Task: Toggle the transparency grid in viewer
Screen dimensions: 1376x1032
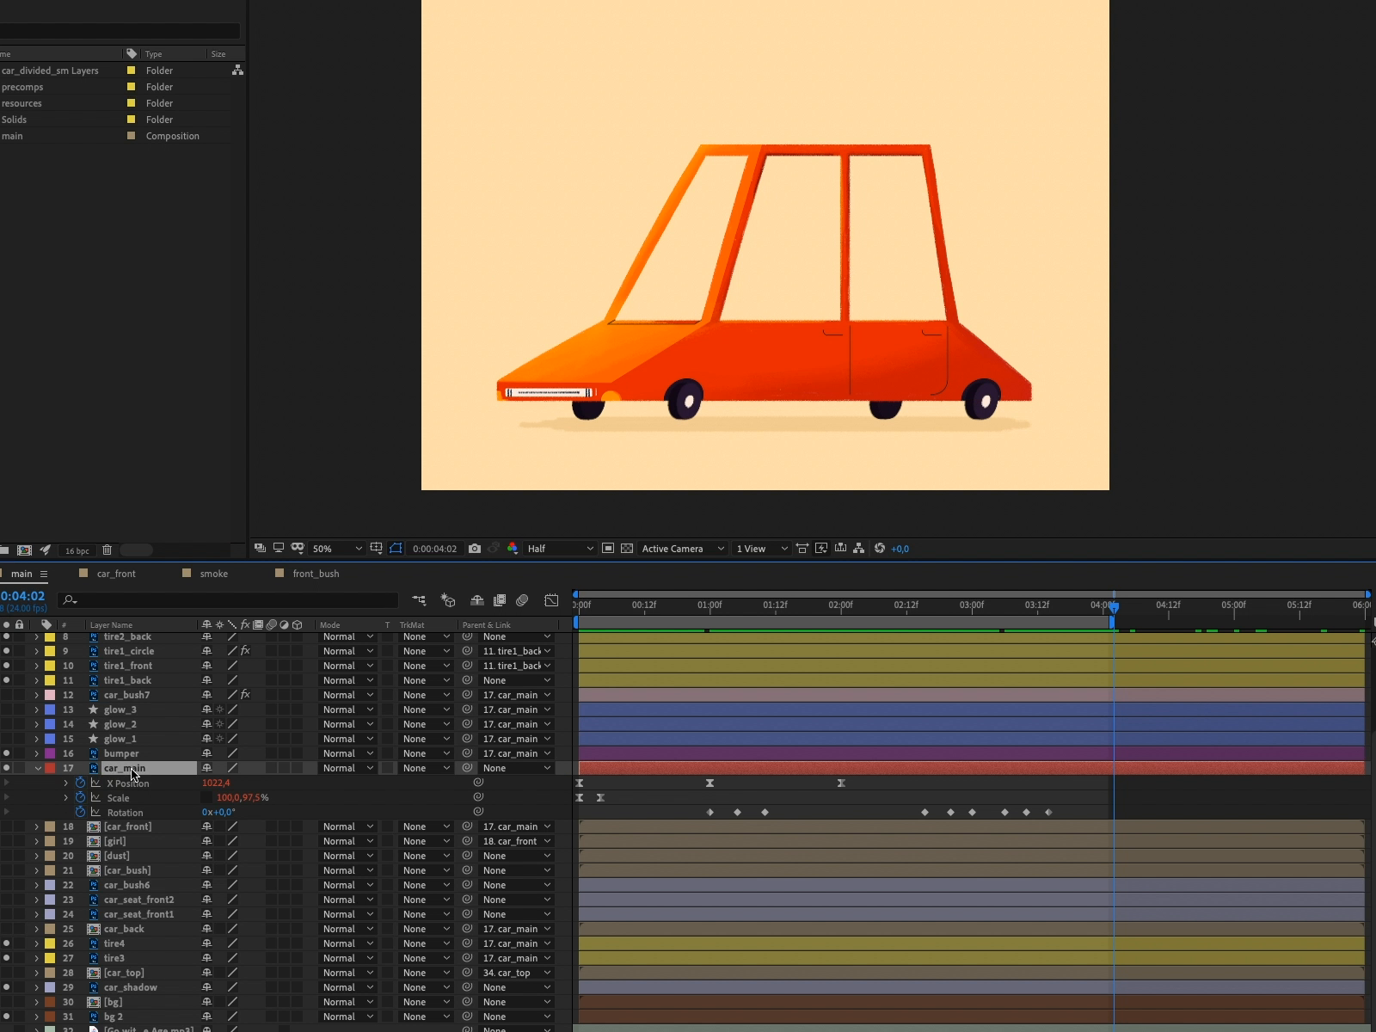Action: (x=627, y=549)
